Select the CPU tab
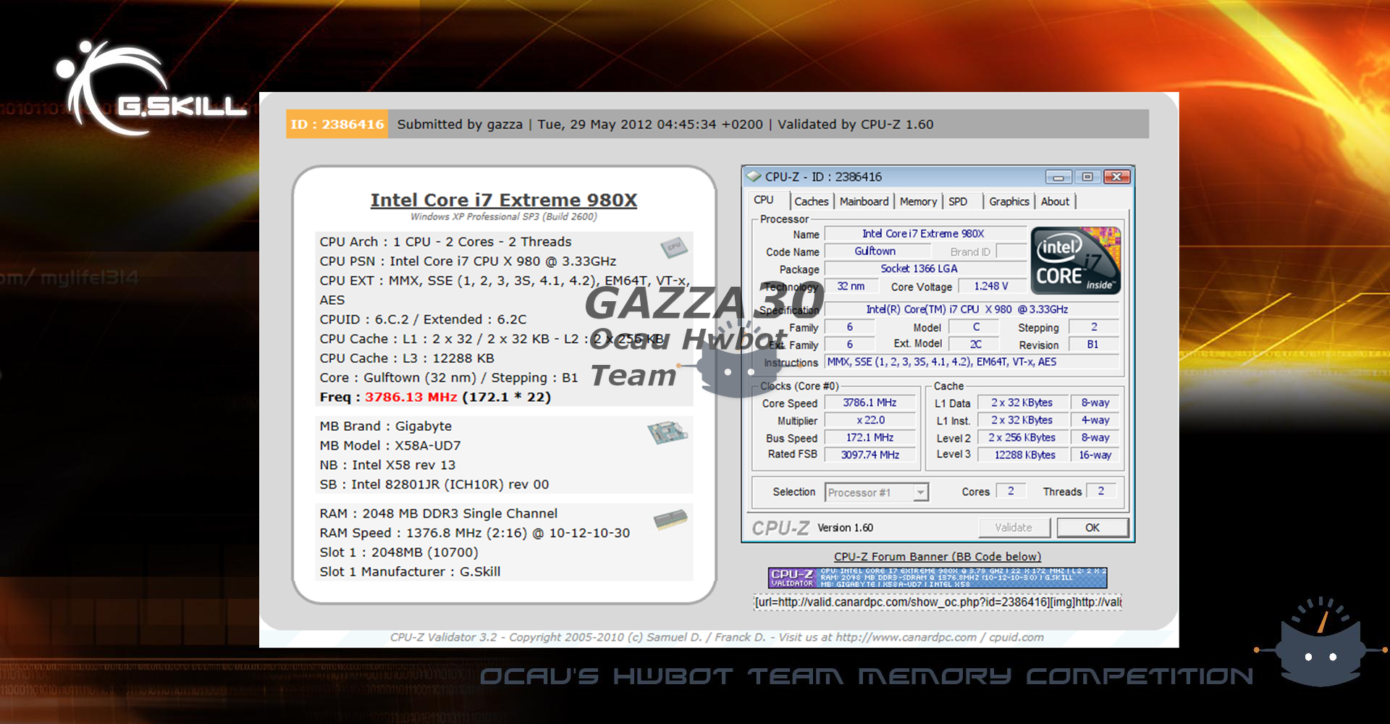This screenshot has width=1390, height=724. 764,200
